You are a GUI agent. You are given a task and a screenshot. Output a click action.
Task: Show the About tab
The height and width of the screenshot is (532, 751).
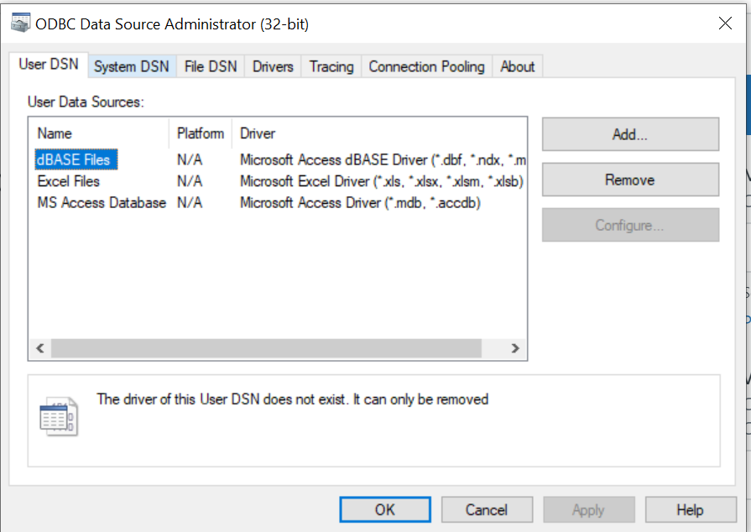click(x=517, y=66)
